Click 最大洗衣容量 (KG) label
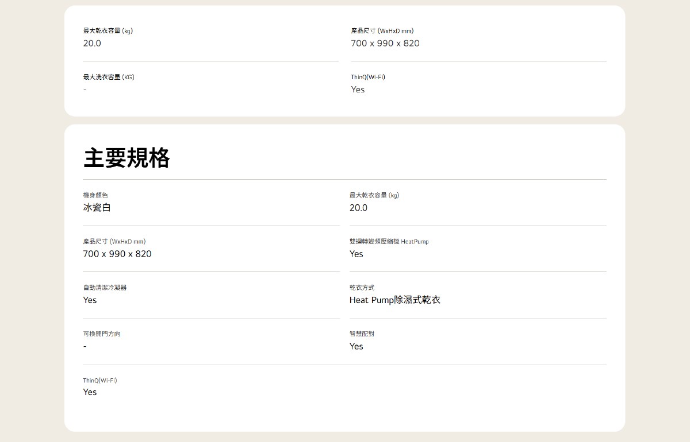The image size is (690, 442). (109, 77)
